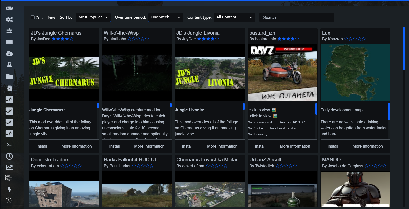Click the JD's Jungle Livonia thumbnail
The height and width of the screenshot is (209, 409).
tap(210, 73)
